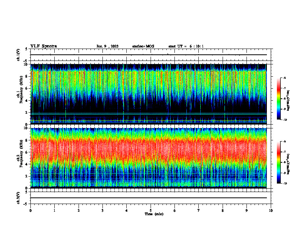Click the "9" tick label on the time axis
Viewport: 305px width, 236px height.
(x=246, y=211)
